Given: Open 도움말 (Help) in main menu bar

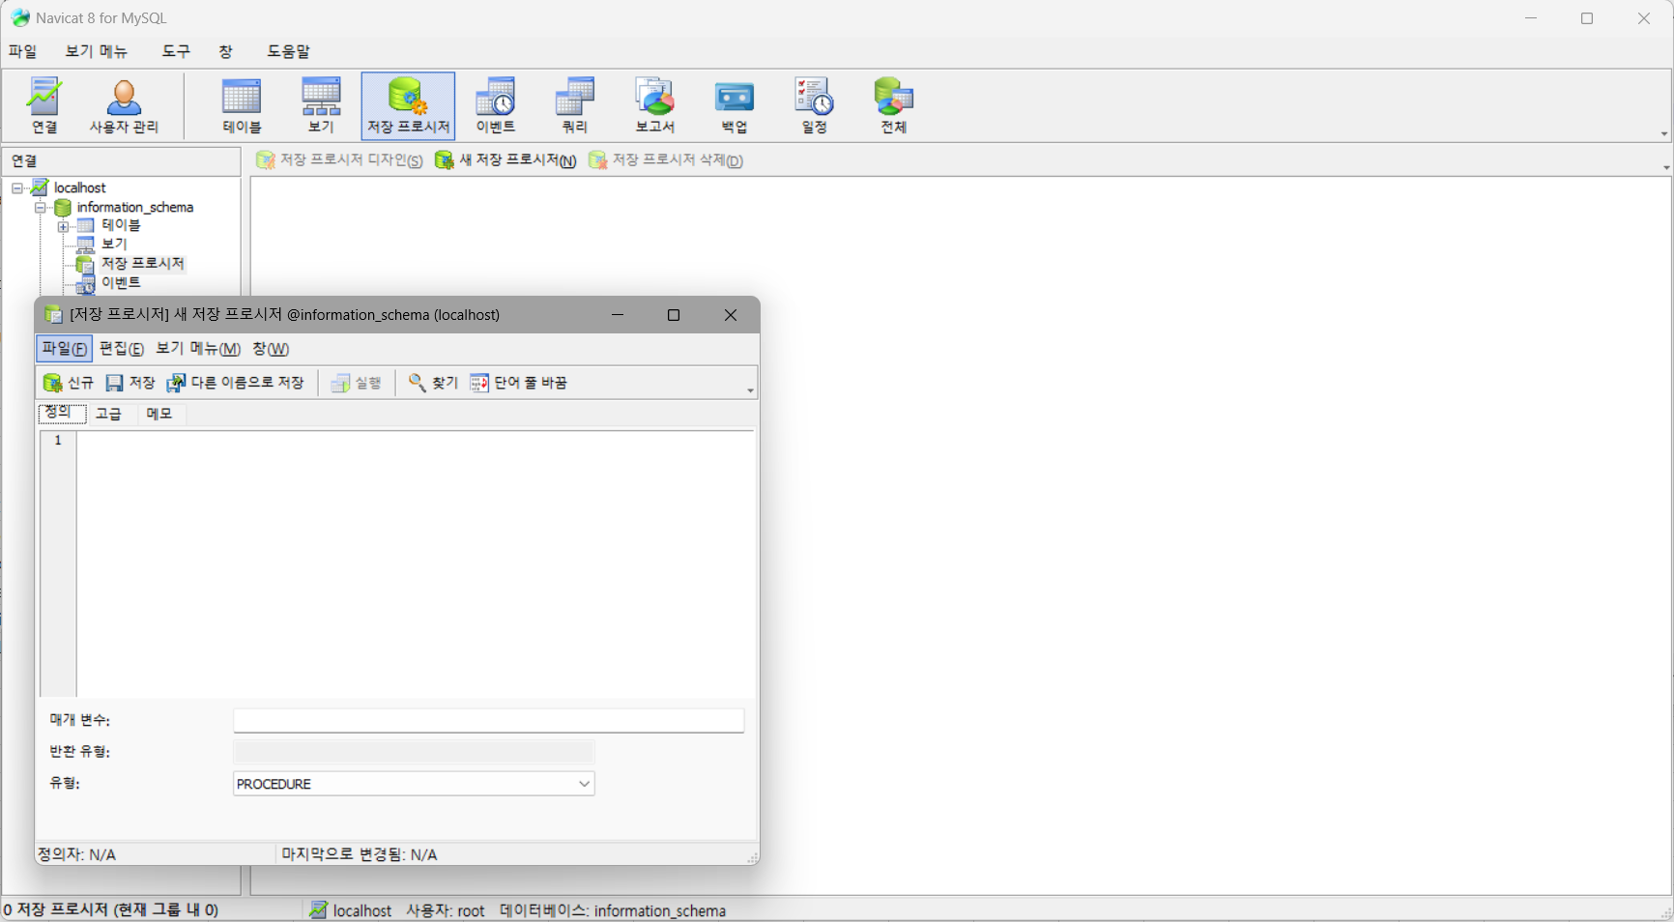Looking at the screenshot, I should [x=288, y=51].
